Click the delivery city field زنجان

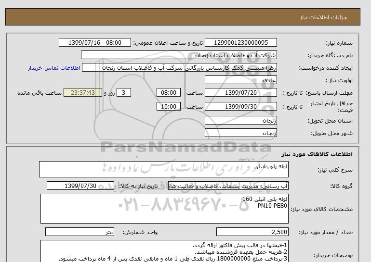click(240, 133)
